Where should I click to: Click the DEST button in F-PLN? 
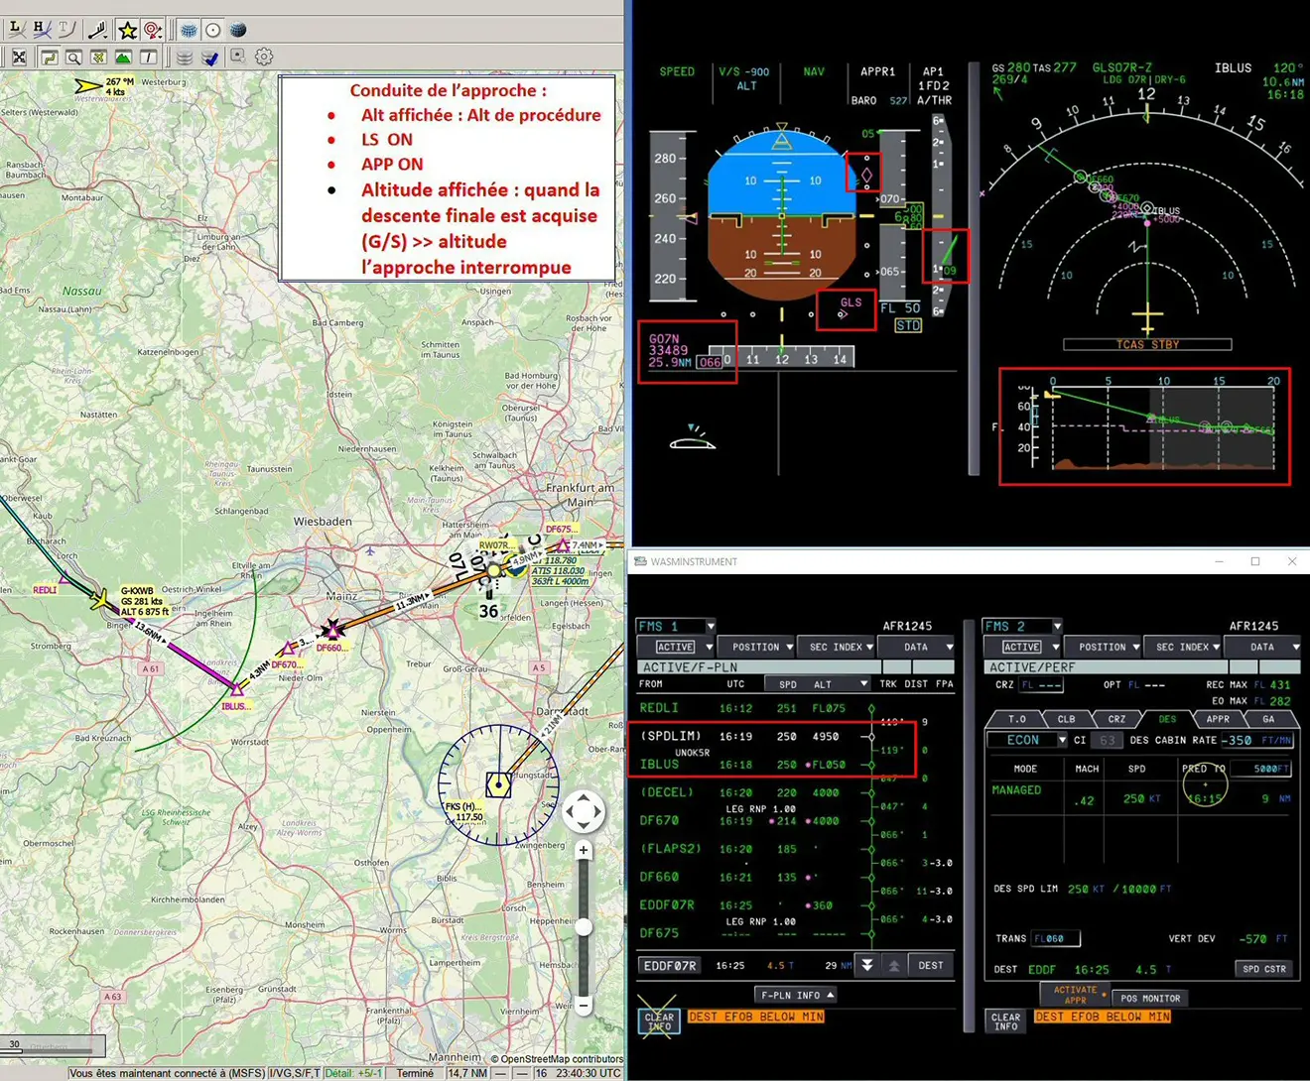931,965
